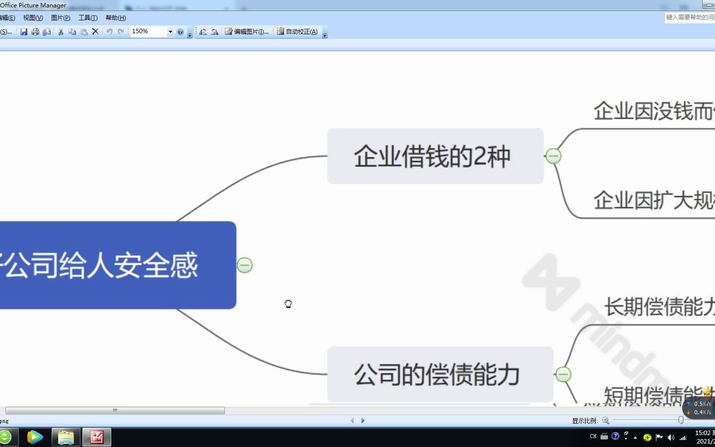This screenshot has width=715, height=447.
Task: Go to the next picture with the right arrow
Action: coord(363,421)
